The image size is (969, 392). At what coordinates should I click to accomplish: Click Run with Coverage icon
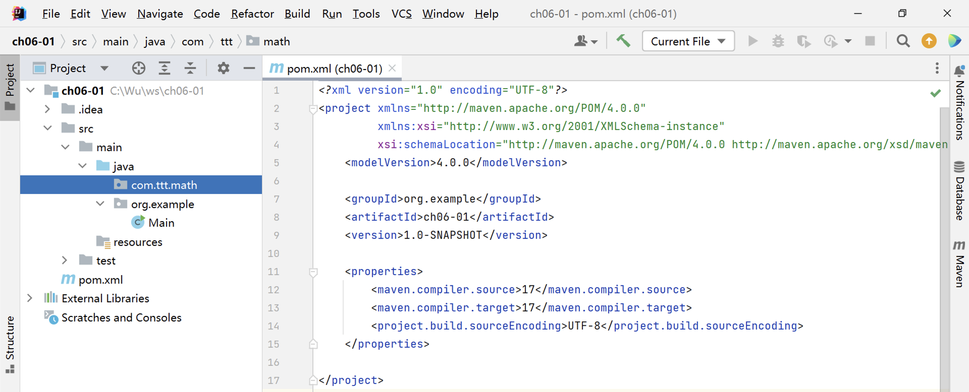pyautogui.click(x=804, y=41)
